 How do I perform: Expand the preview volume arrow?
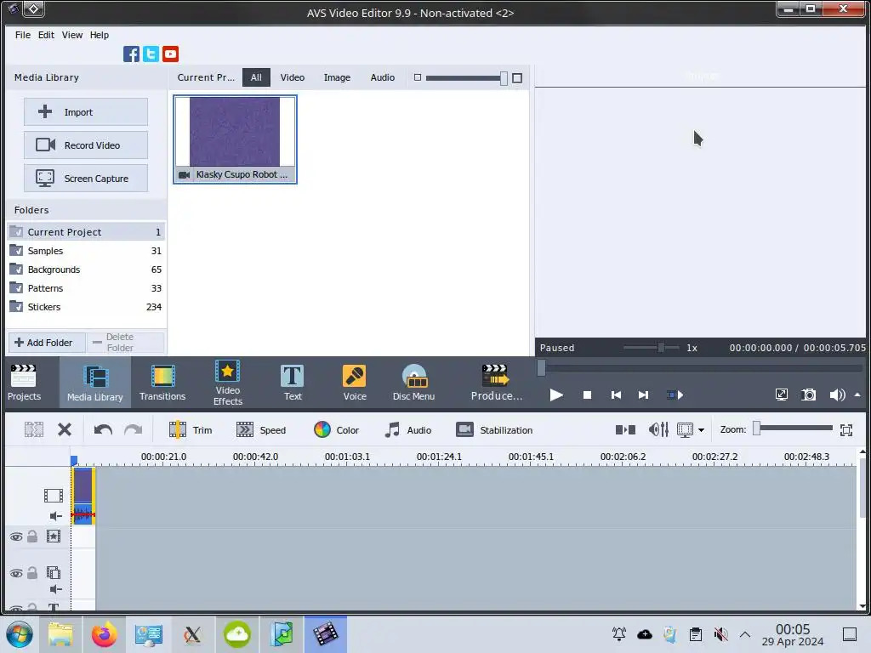point(857,395)
